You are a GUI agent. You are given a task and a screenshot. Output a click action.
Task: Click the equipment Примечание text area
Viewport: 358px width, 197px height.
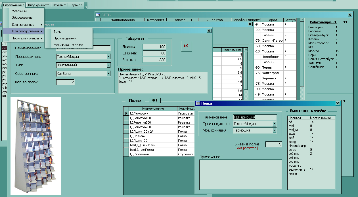point(163,82)
